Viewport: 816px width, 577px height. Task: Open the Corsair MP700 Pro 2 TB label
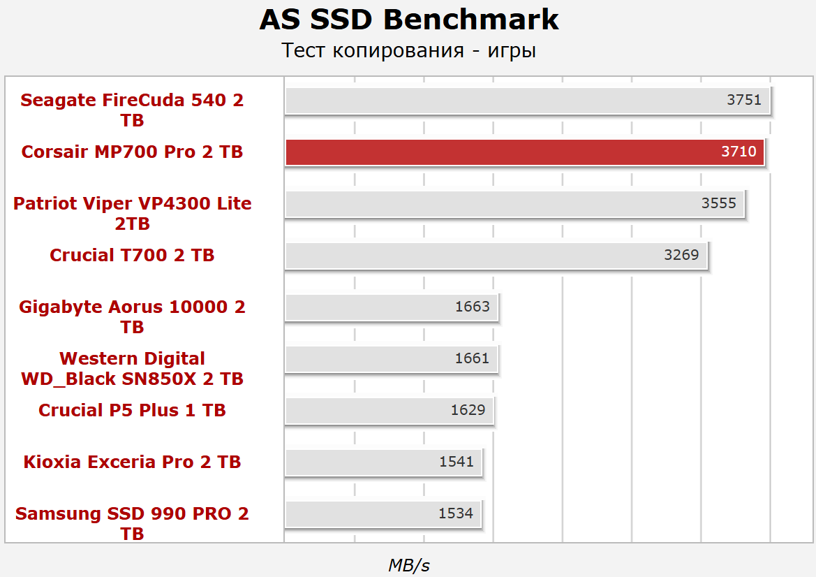click(132, 152)
